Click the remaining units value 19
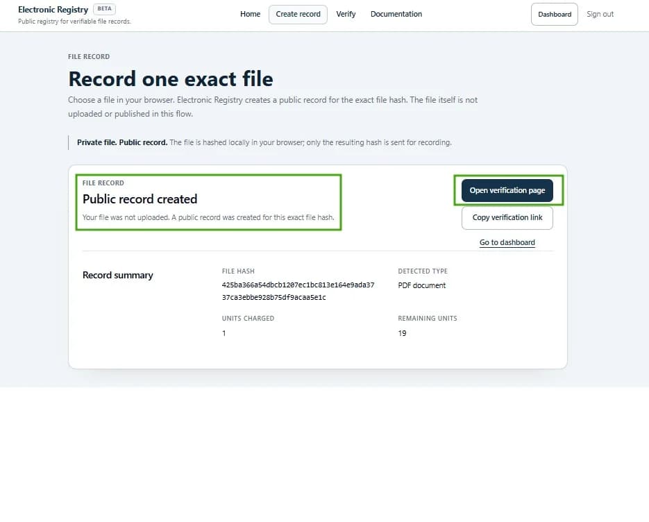The height and width of the screenshot is (522, 649). [402, 333]
